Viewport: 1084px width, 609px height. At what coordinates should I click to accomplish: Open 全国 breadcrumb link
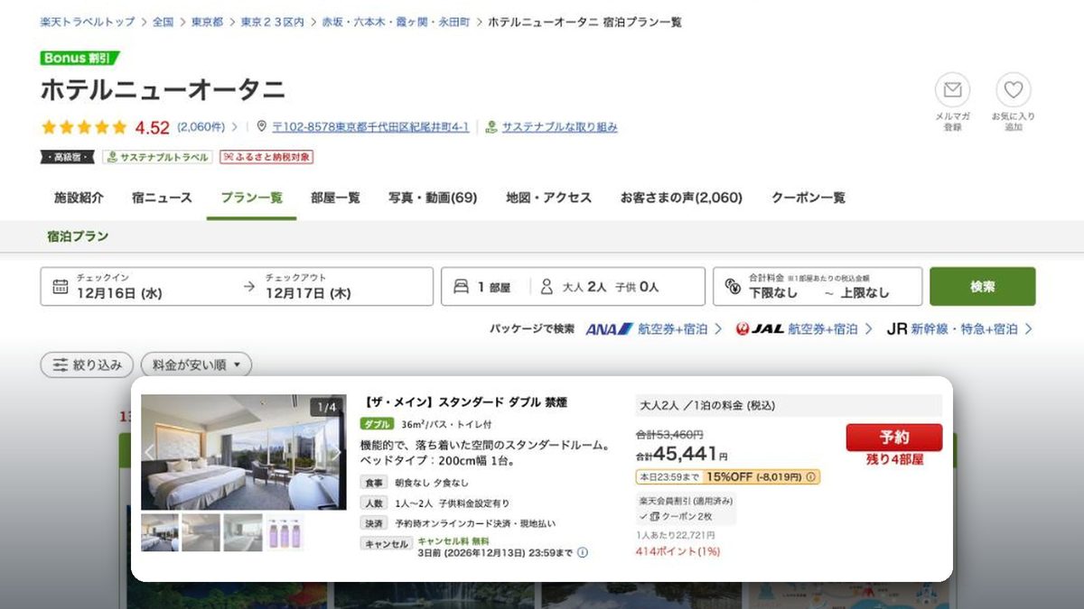pyautogui.click(x=163, y=22)
